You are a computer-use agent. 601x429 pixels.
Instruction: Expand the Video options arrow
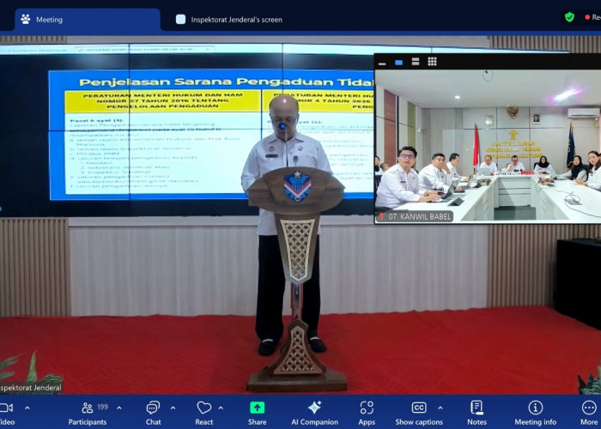click(27, 408)
